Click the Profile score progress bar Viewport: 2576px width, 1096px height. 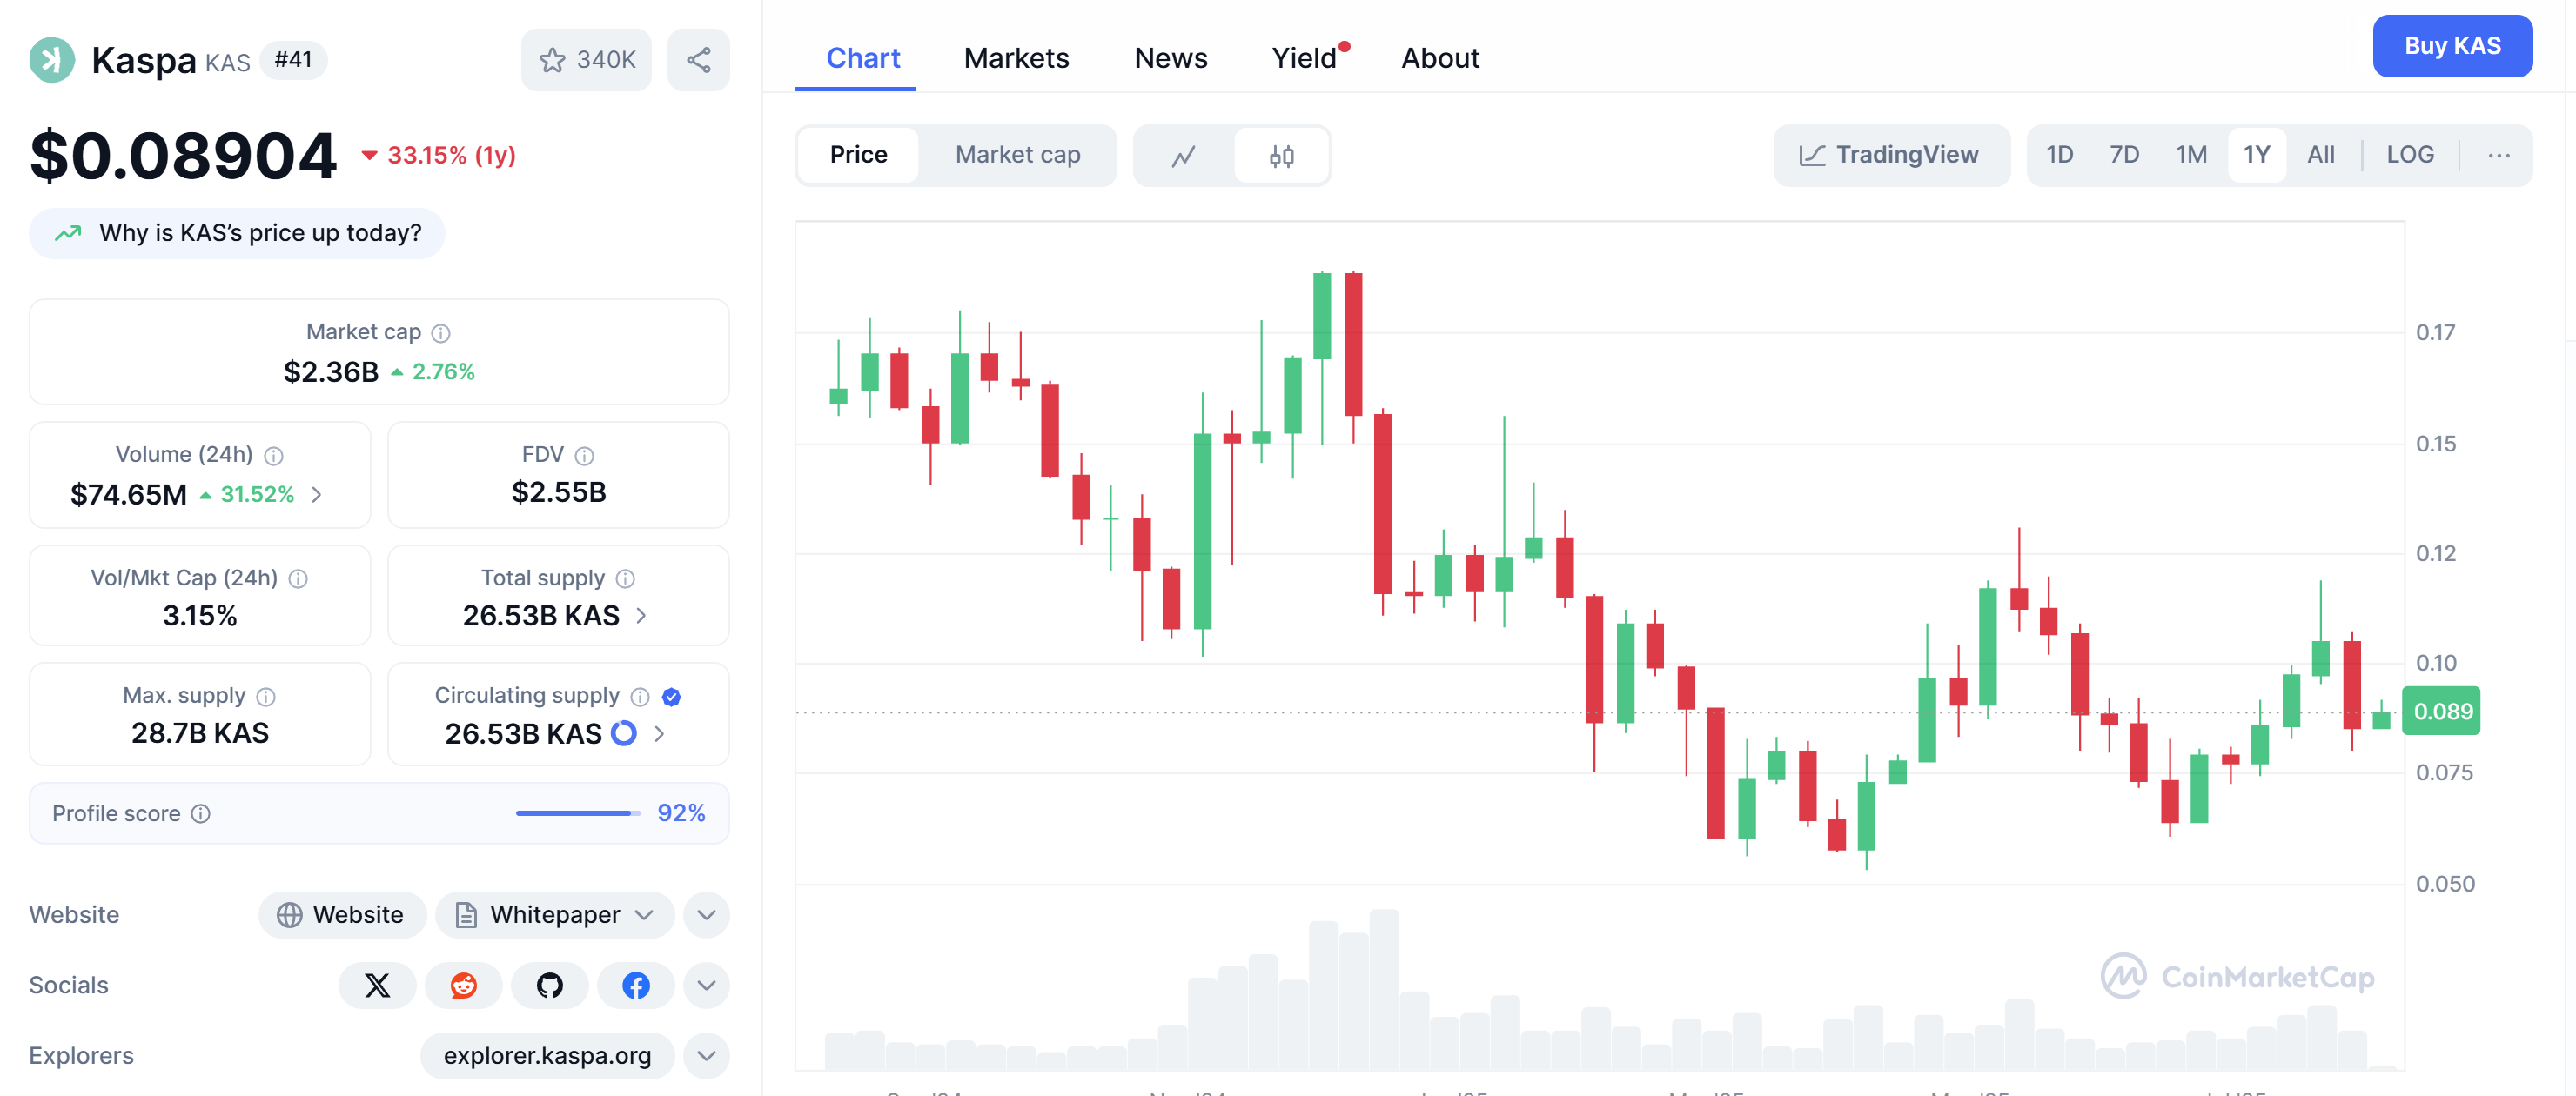coord(578,813)
